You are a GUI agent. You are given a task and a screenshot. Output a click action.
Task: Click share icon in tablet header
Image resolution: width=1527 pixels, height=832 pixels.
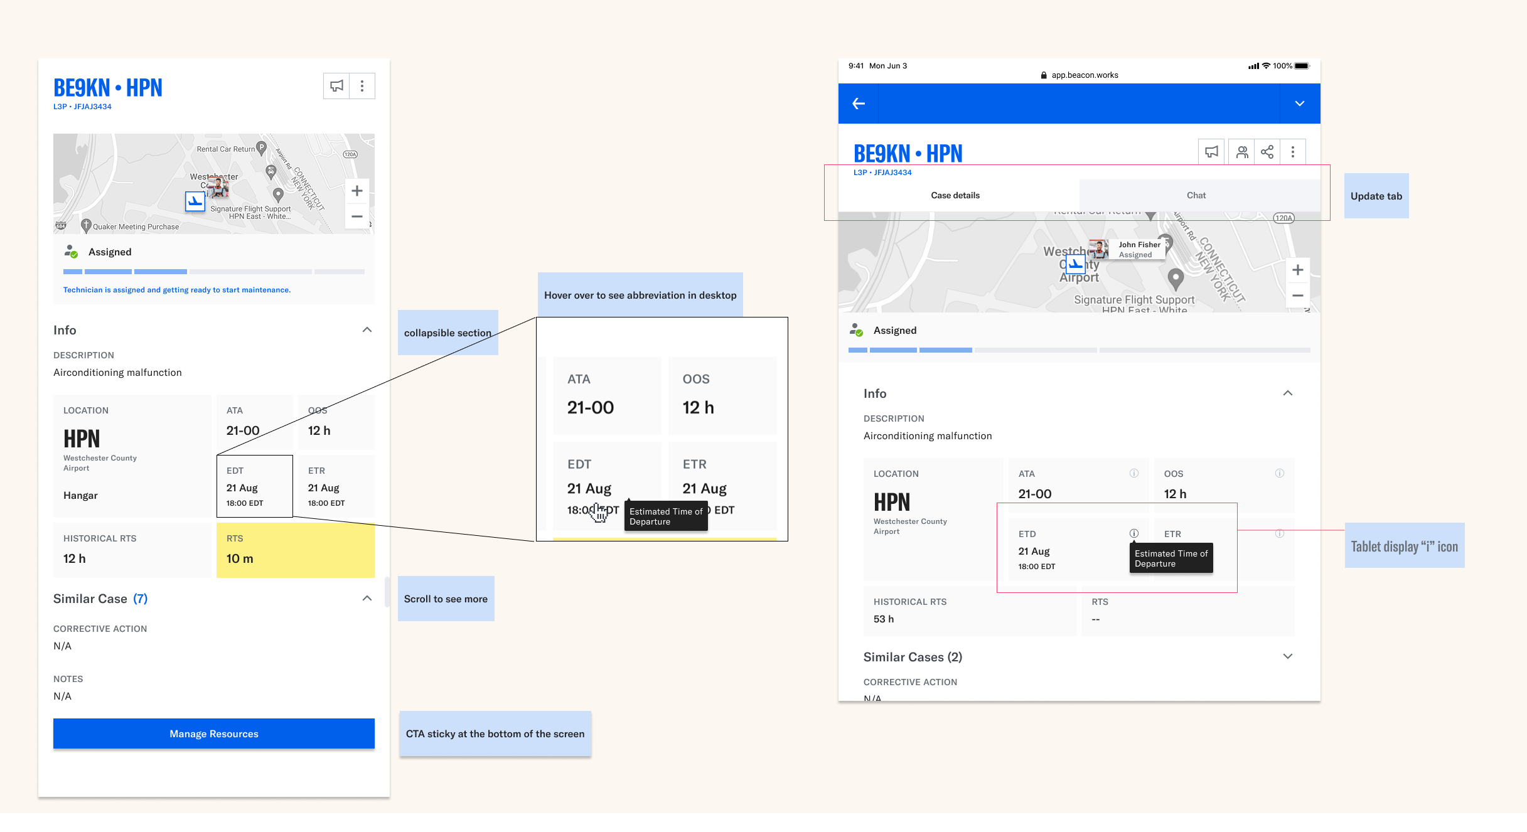(1267, 152)
